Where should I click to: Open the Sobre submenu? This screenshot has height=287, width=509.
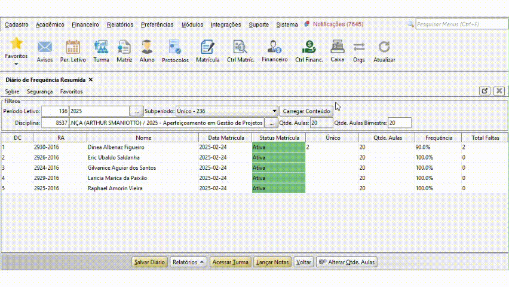click(12, 91)
